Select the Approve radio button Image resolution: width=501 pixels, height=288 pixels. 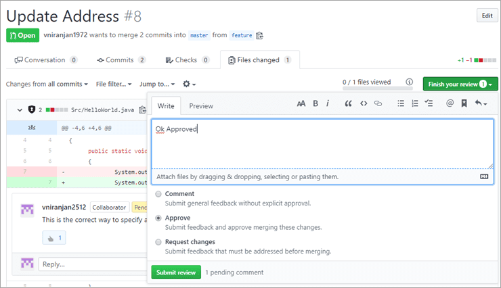(158, 218)
